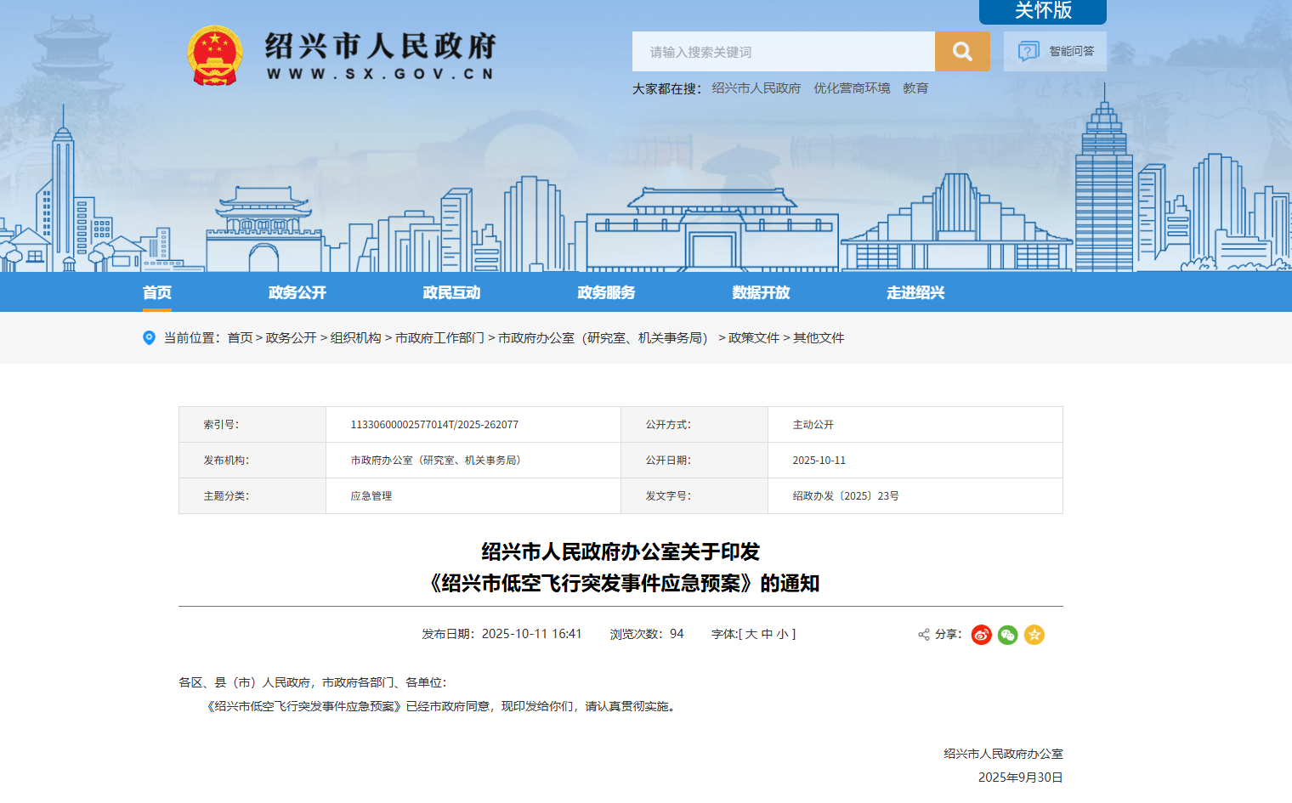The image size is (1292, 803).
Task: Share the article via WeChat icon
Action: pyautogui.click(x=1007, y=635)
